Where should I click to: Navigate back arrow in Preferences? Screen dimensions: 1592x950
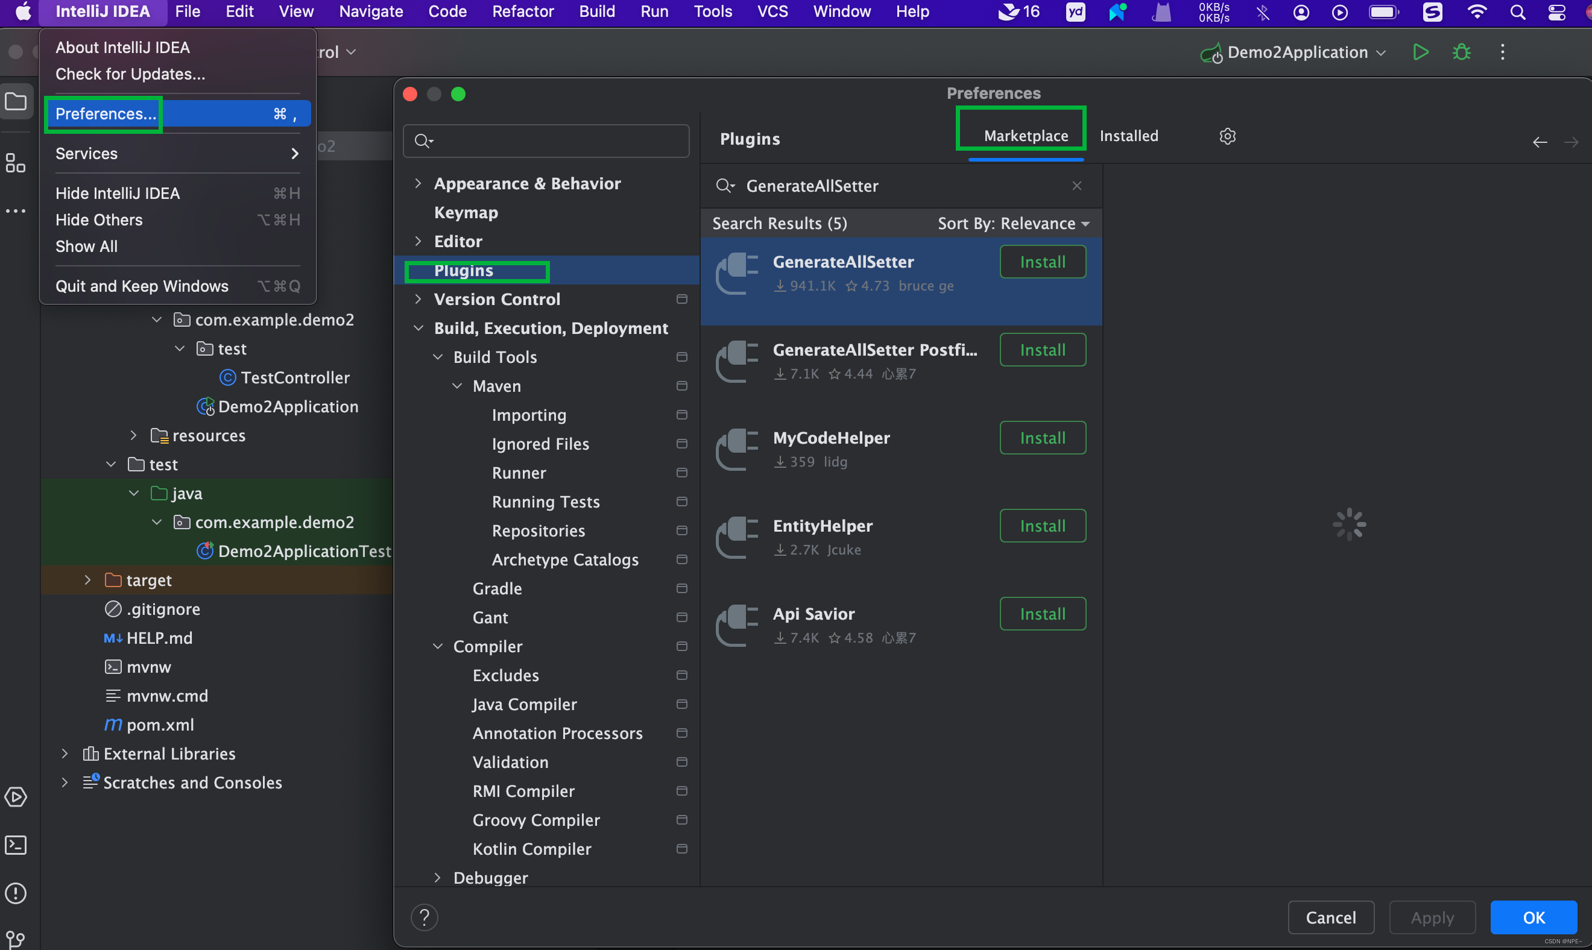[x=1540, y=142]
